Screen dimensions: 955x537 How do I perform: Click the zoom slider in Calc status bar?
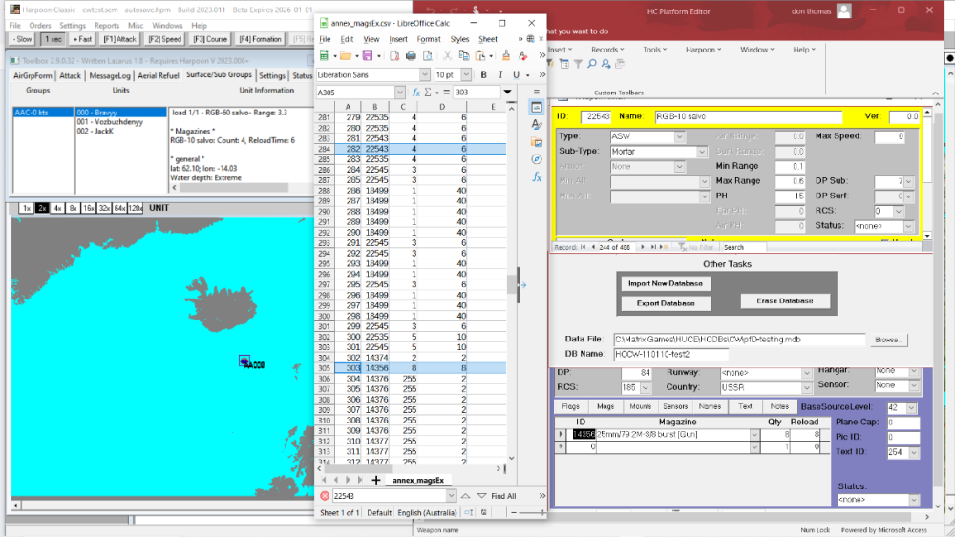coord(527,512)
